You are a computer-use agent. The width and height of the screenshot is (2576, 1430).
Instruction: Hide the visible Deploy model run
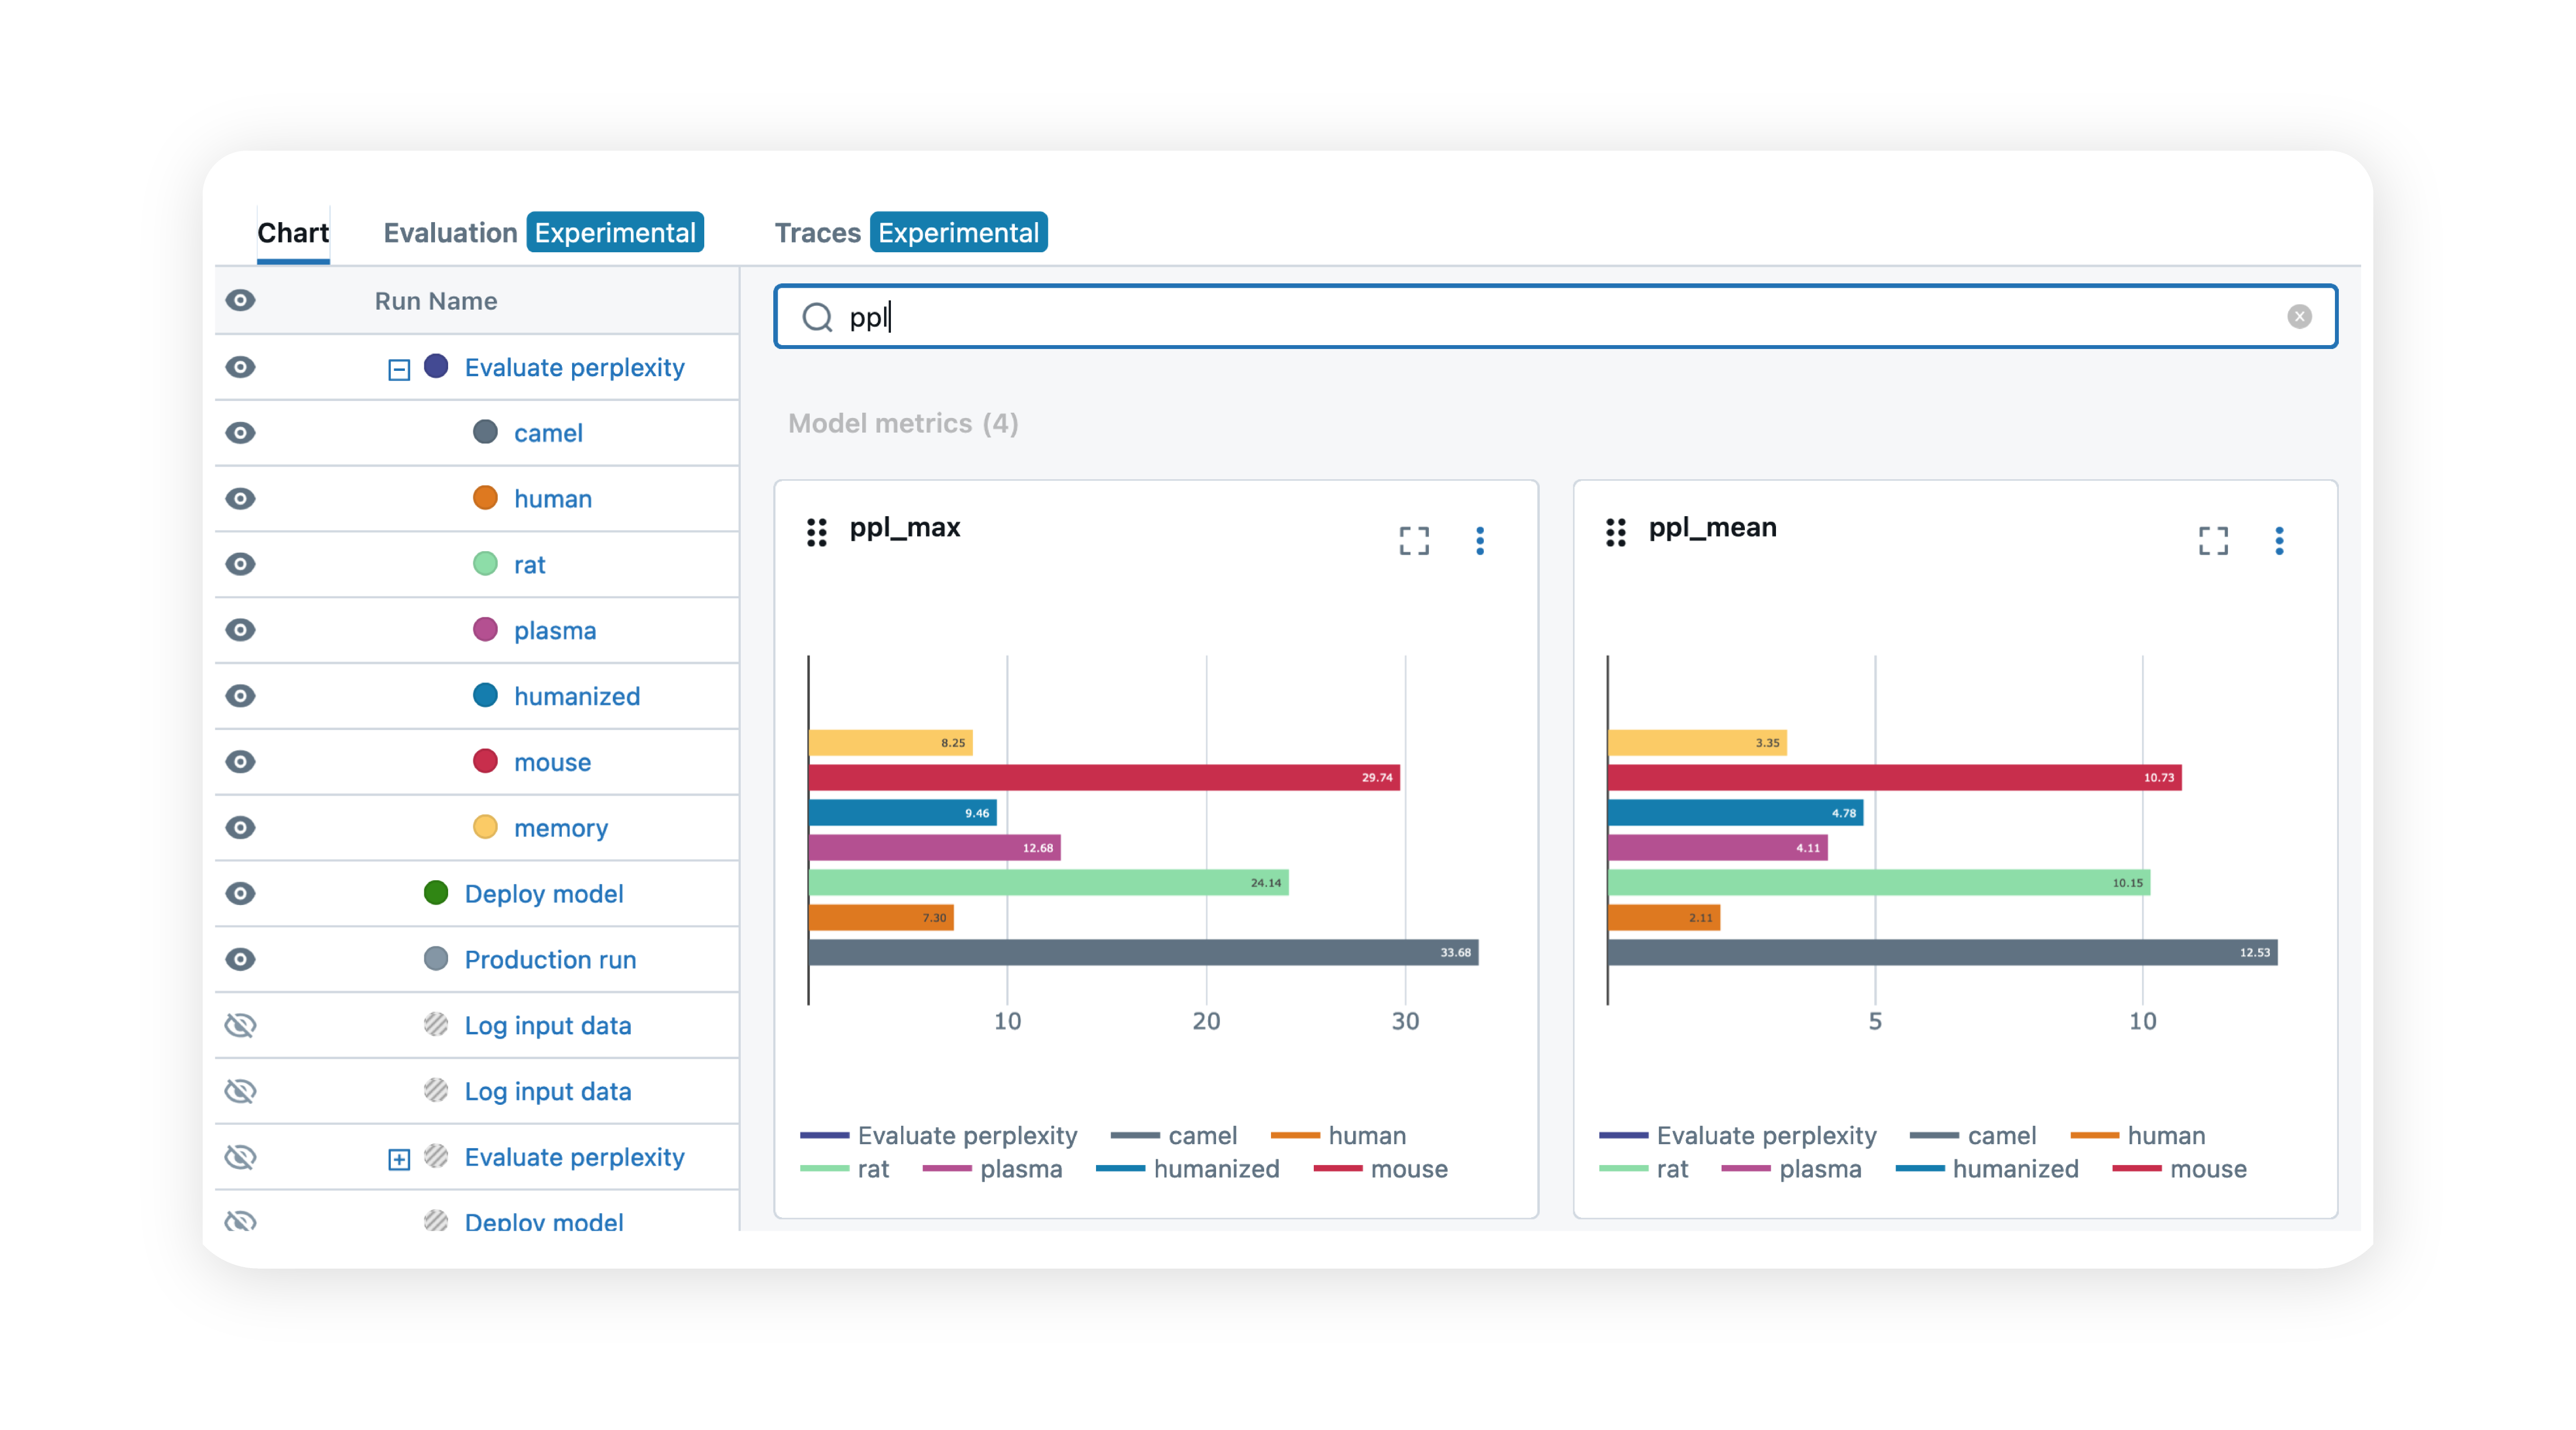[x=240, y=893]
